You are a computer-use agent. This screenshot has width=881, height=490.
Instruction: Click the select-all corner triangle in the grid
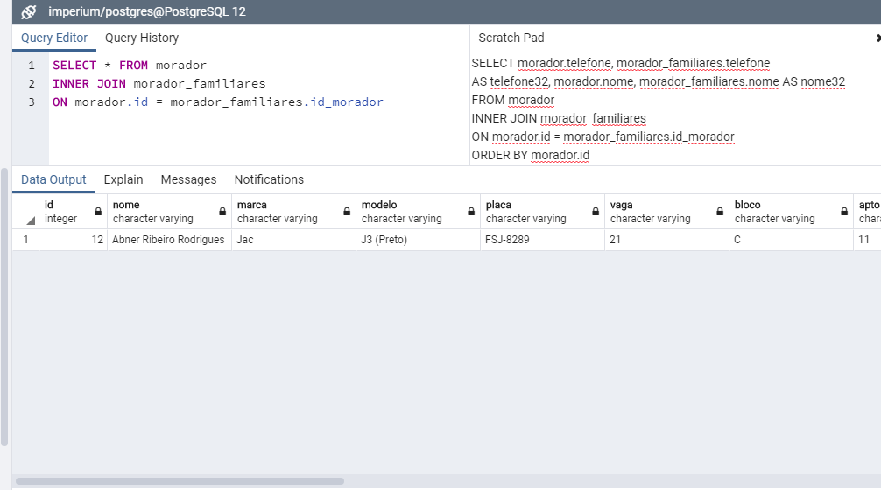pos(31,220)
